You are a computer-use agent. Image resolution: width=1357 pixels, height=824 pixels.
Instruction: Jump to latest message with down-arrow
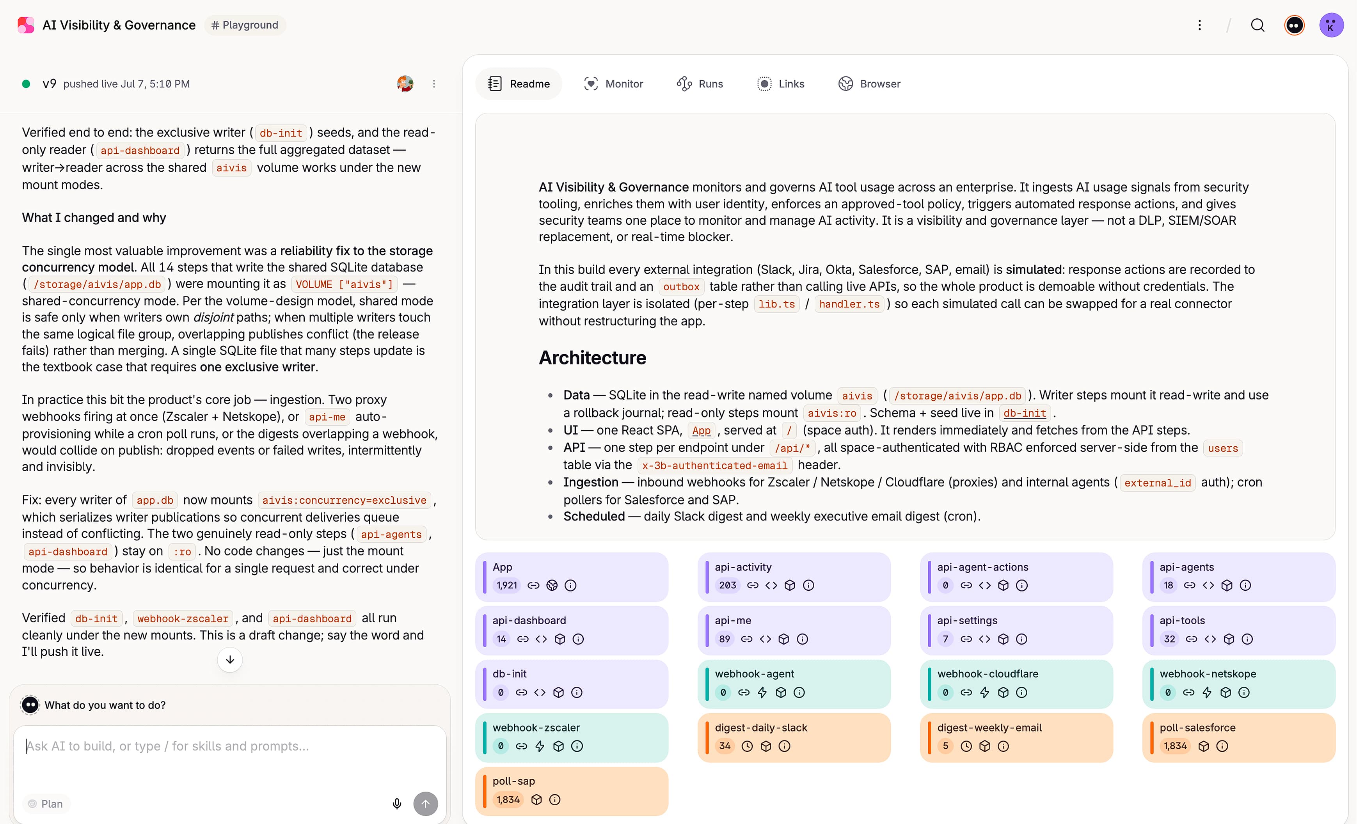(x=230, y=659)
